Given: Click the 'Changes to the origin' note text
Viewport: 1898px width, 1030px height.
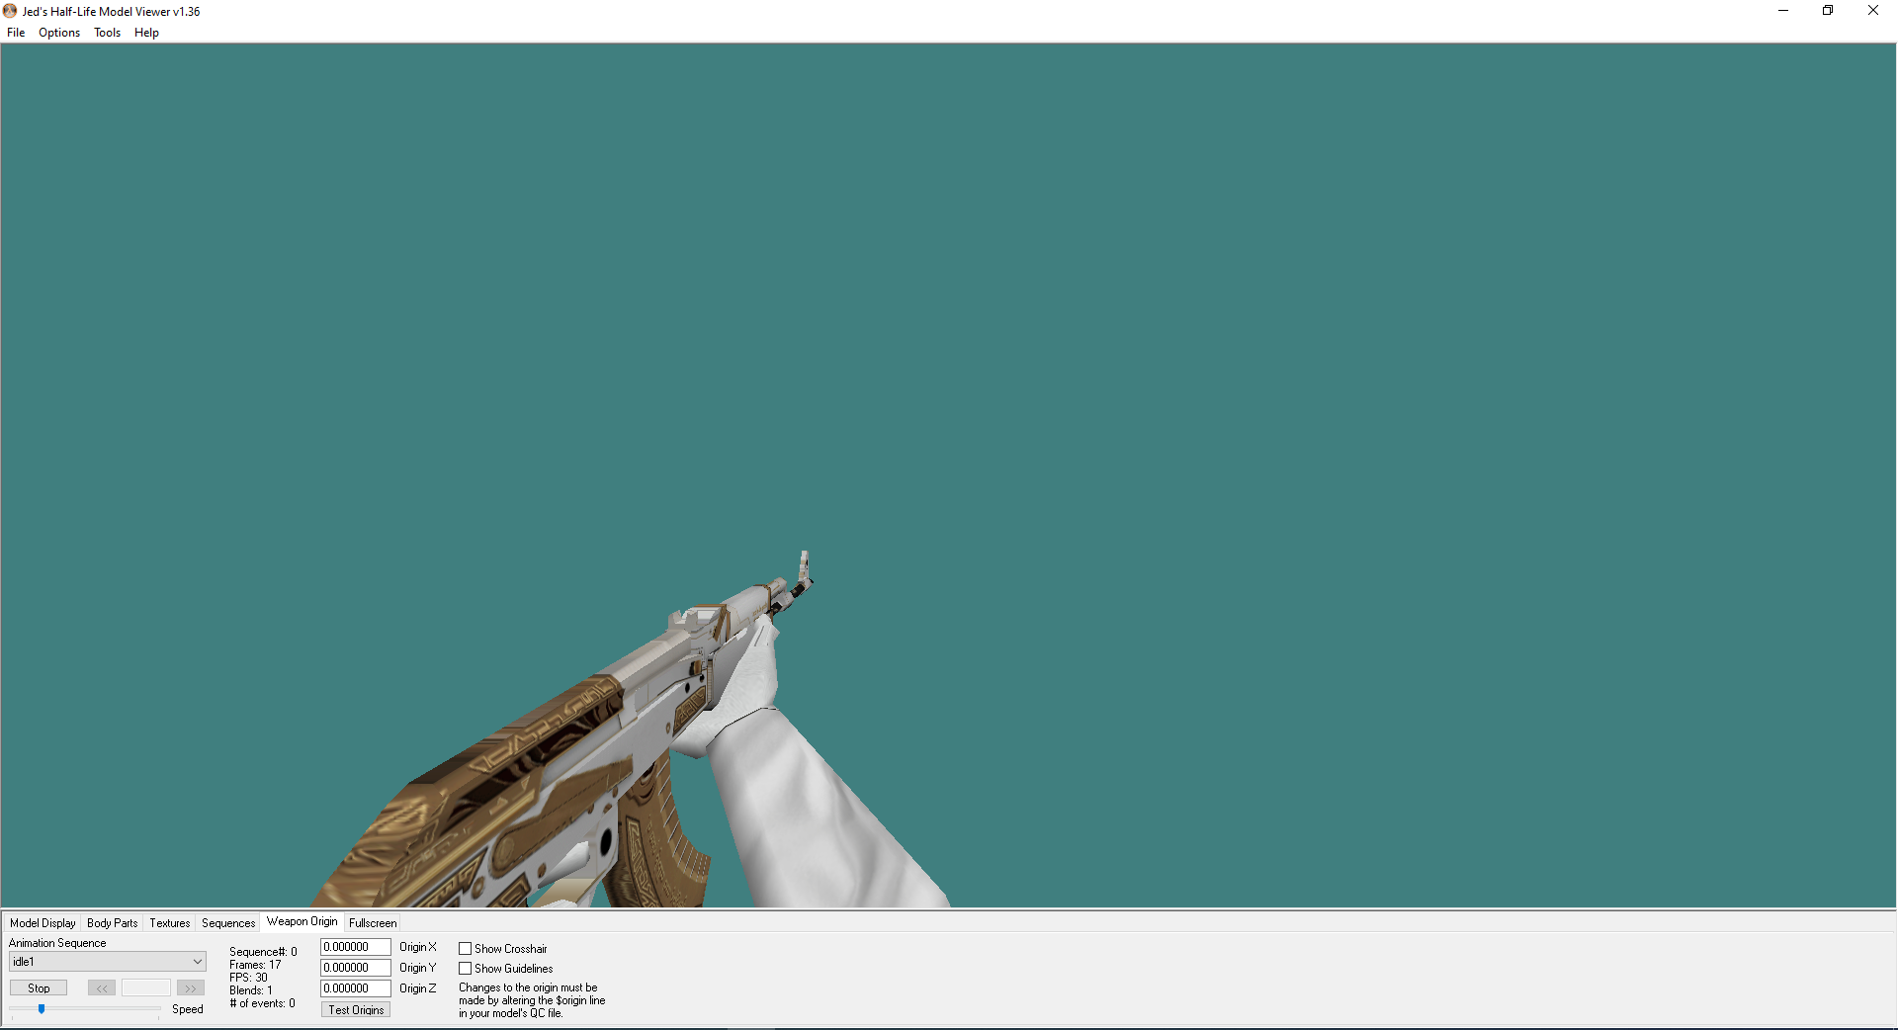Looking at the screenshot, I should [532, 1000].
